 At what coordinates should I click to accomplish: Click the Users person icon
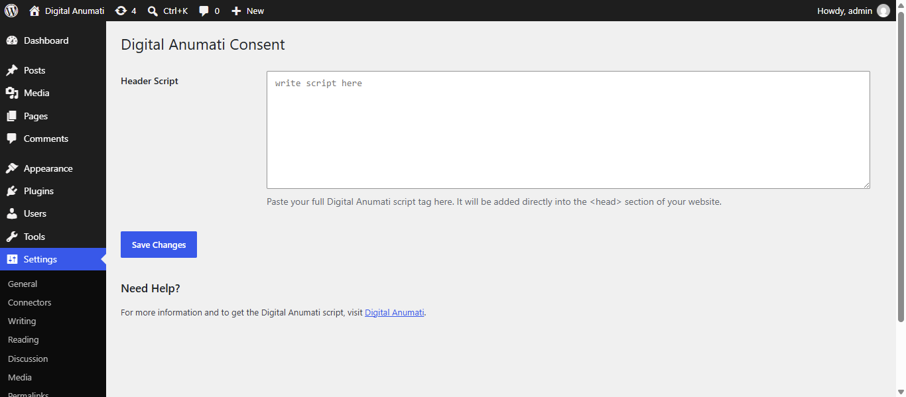click(x=12, y=213)
